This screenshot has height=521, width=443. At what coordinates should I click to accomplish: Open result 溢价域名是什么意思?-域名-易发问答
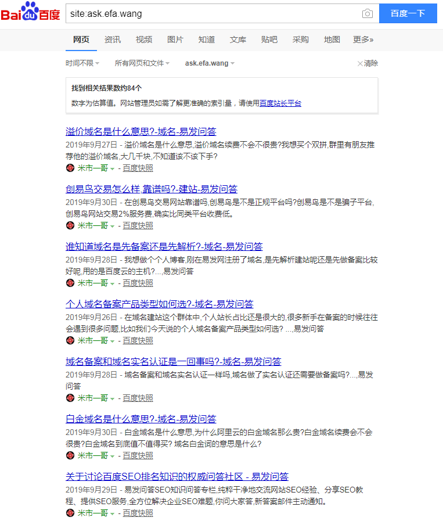click(141, 132)
